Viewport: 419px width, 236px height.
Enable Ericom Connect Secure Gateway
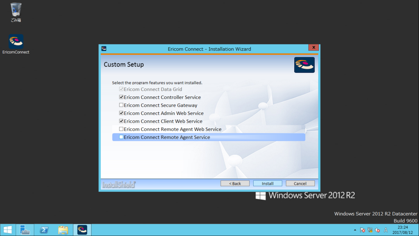pos(121,105)
